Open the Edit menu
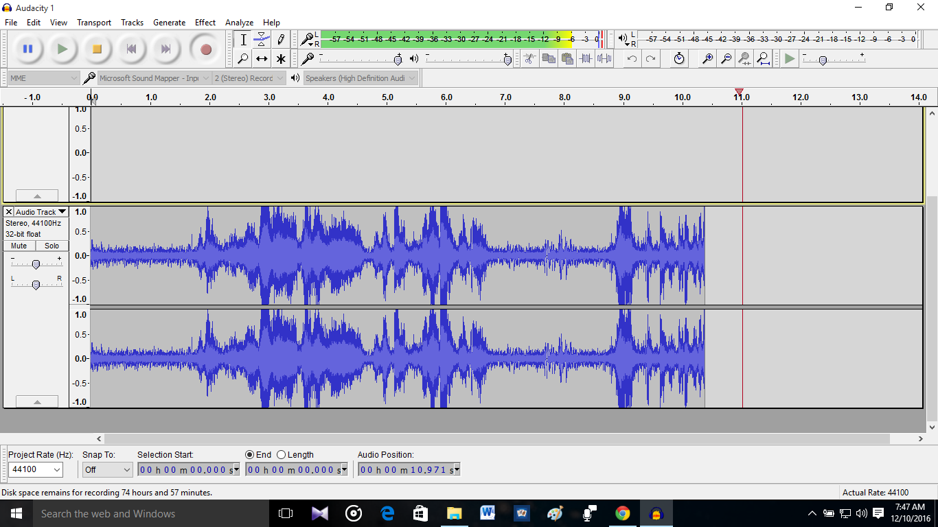This screenshot has width=938, height=527. (x=34, y=23)
